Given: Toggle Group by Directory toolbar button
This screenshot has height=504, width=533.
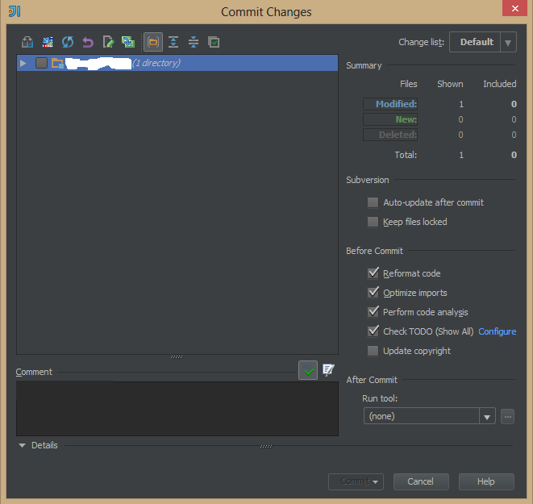Looking at the screenshot, I should coord(152,42).
